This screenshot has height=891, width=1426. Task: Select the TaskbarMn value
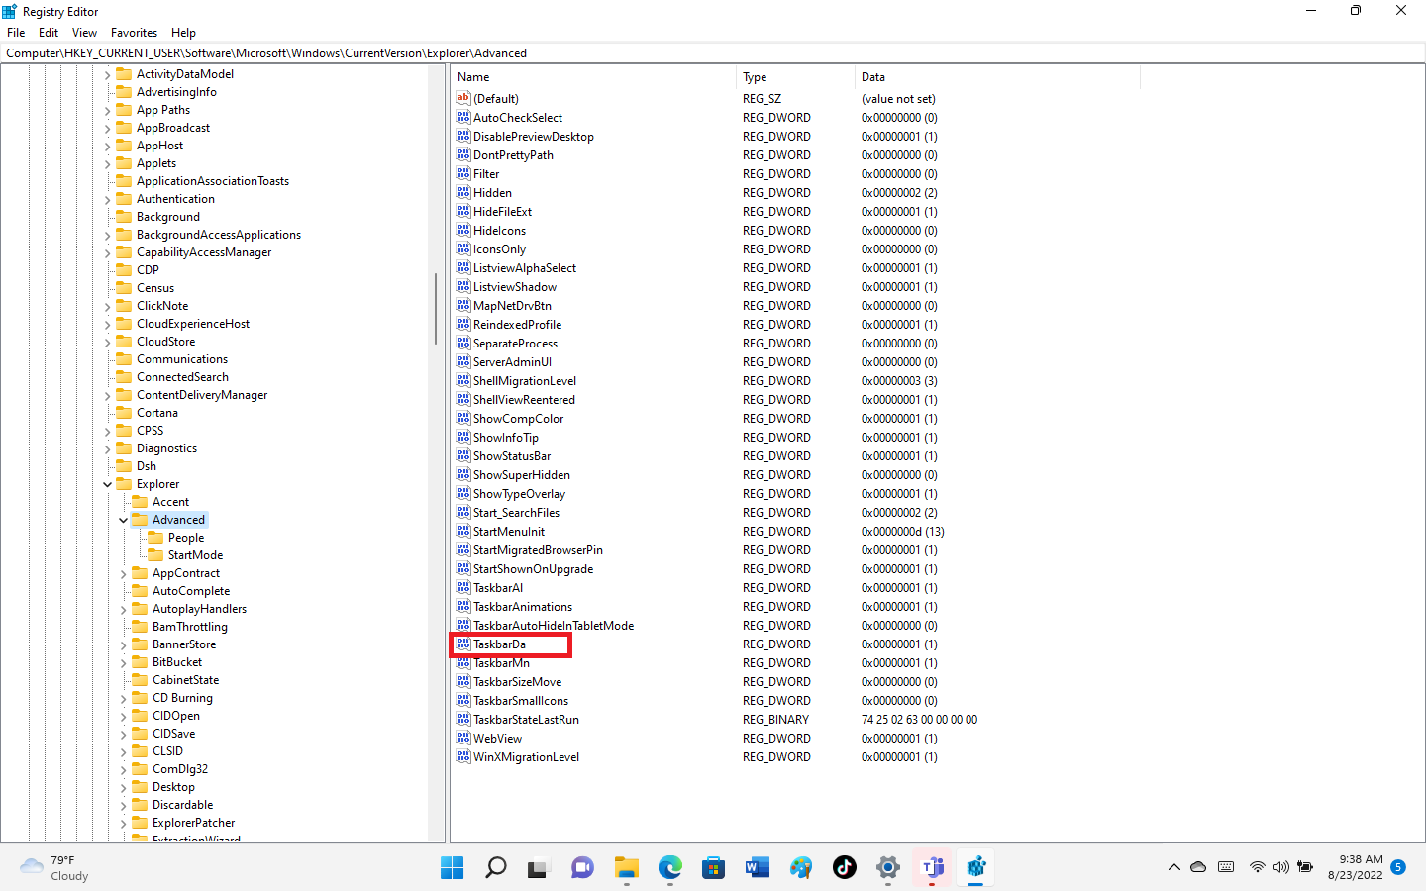tap(501, 663)
